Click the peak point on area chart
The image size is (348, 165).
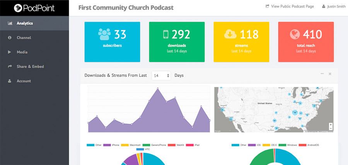pyautogui.click(x=158, y=89)
